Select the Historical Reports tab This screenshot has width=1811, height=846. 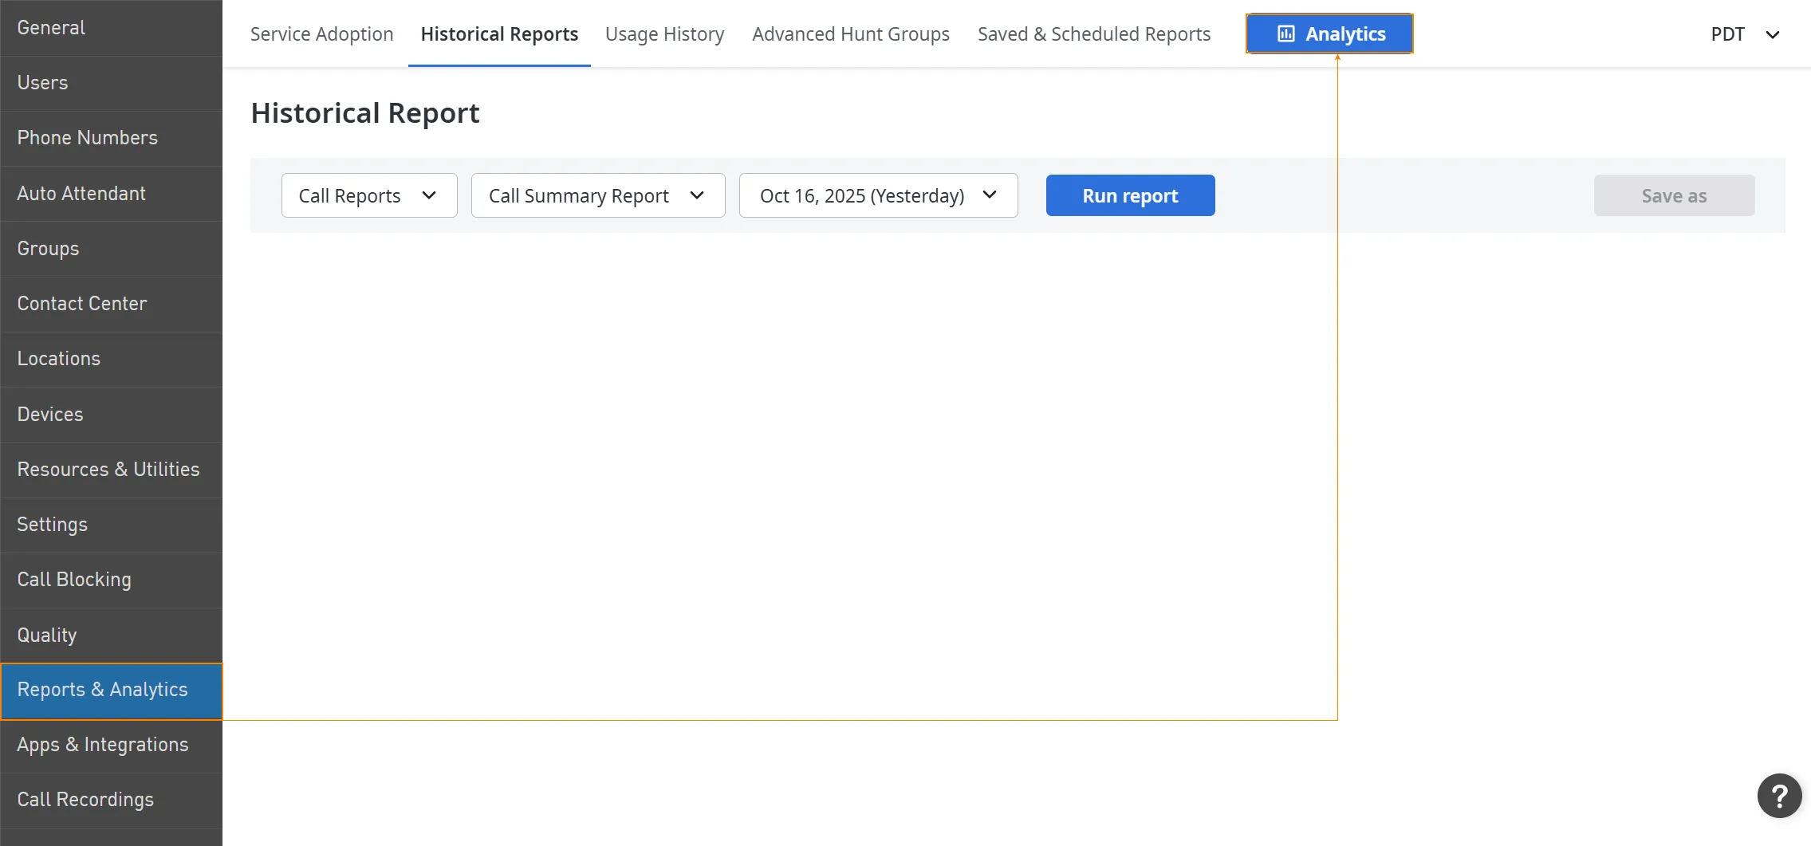pos(499,34)
